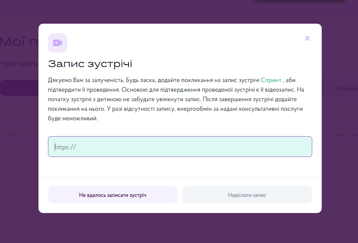
Task: Click the video camera plus icon
Action: pos(58,43)
